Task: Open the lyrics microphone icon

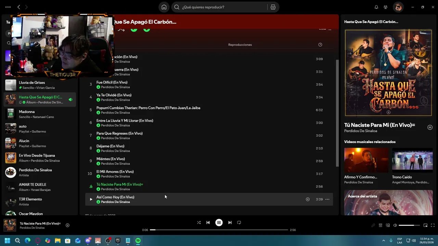Action: tap(373, 225)
